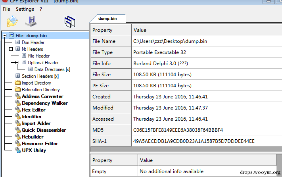The height and width of the screenshot is (177, 282).
Task: Click the cascading windows toolbar icon
Action: tap(70, 22)
